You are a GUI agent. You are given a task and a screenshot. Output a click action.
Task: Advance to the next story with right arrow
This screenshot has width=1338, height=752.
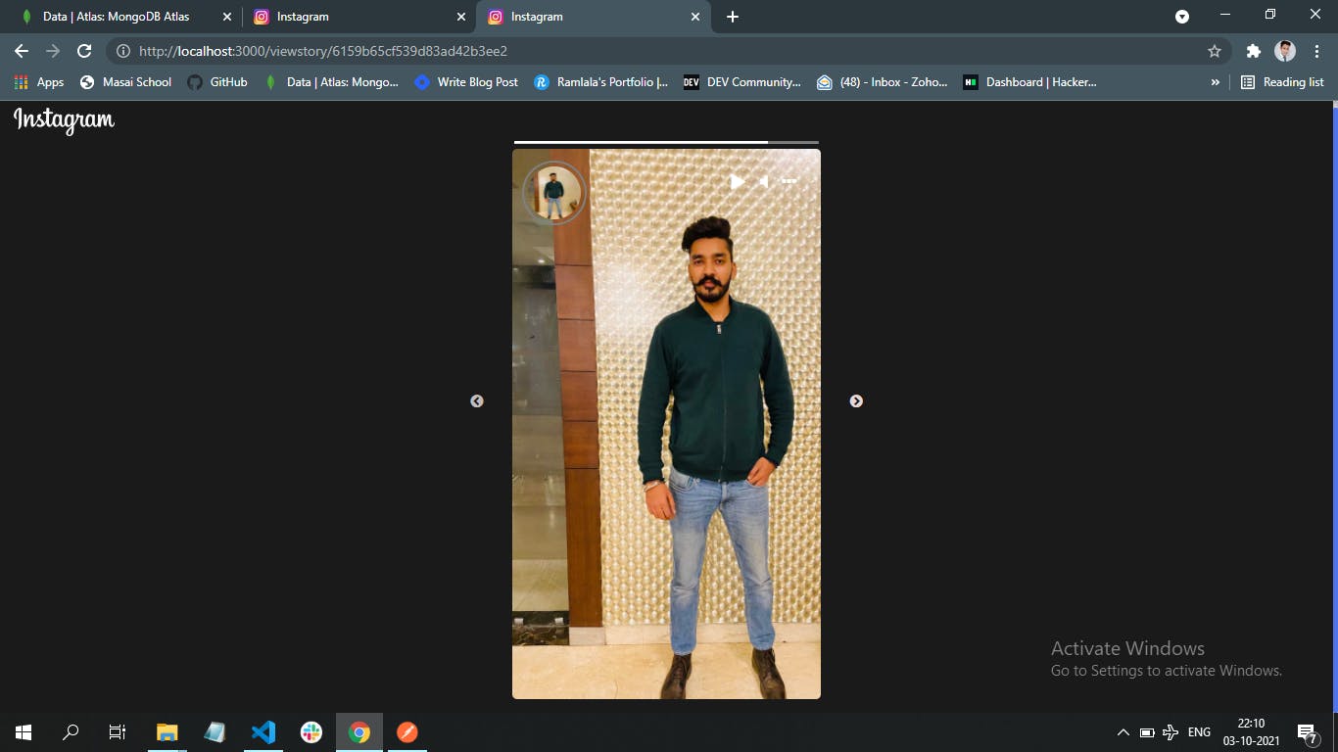(x=856, y=401)
